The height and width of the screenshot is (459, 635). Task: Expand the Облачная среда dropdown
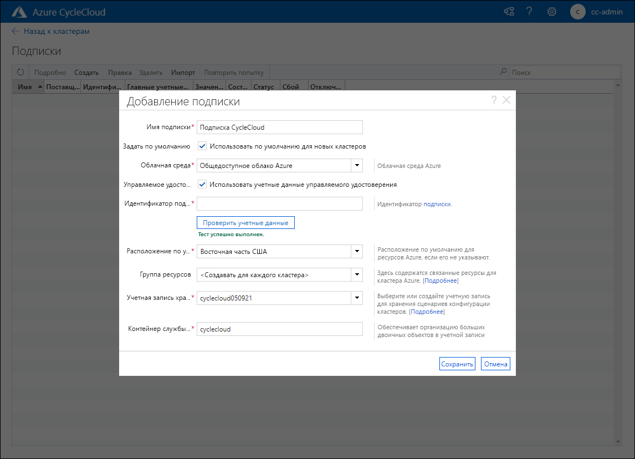click(x=356, y=166)
